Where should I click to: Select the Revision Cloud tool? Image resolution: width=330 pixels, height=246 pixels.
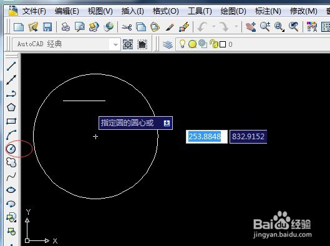click(x=11, y=162)
